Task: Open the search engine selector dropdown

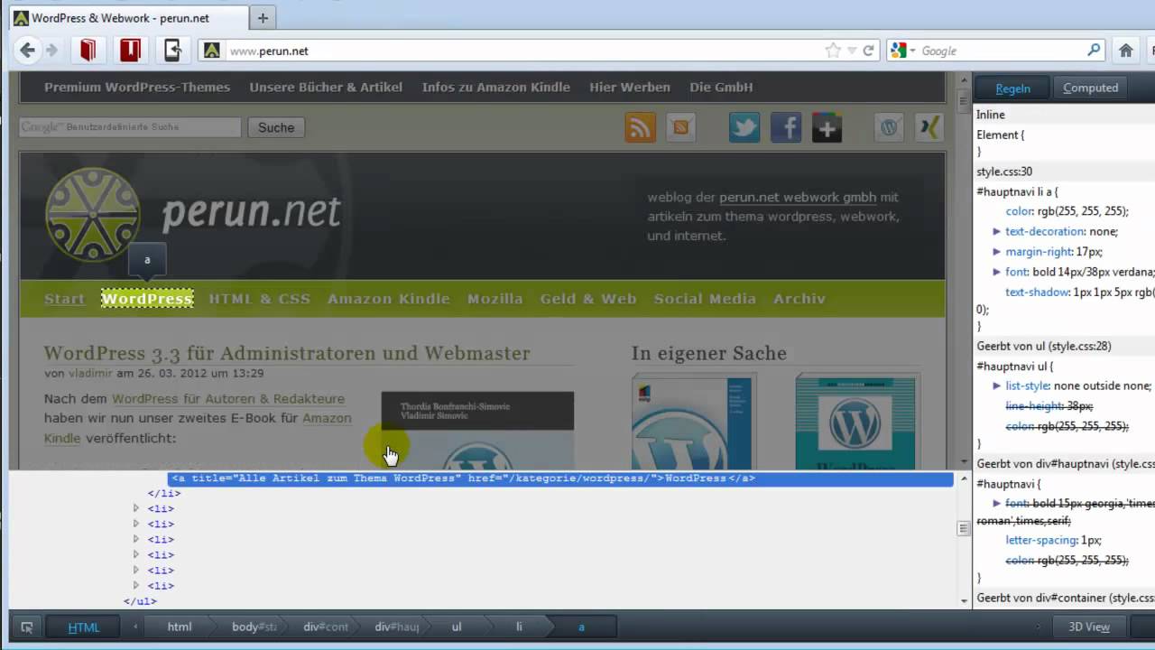Action: point(913,51)
